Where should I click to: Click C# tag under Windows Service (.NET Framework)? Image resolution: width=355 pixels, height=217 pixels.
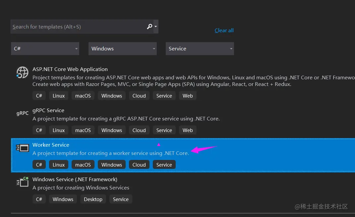tap(39, 199)
